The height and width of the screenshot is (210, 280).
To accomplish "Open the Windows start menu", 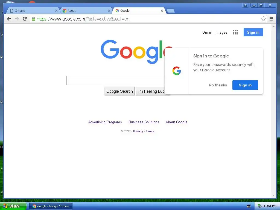I will pyautogui.click(x=13, y=206).
